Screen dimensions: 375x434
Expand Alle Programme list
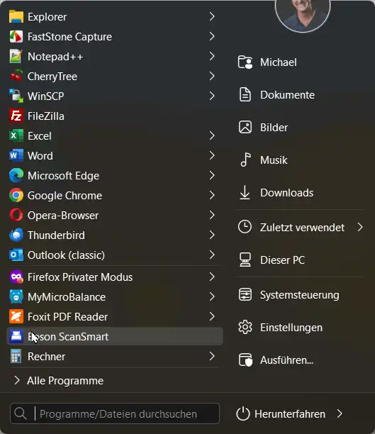17,380
